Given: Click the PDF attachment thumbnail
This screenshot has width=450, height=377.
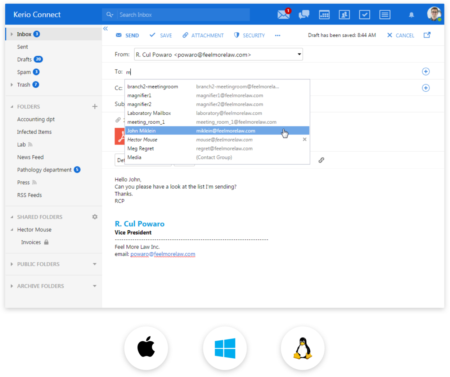Looking at the screenshot, I should point(120,137).
